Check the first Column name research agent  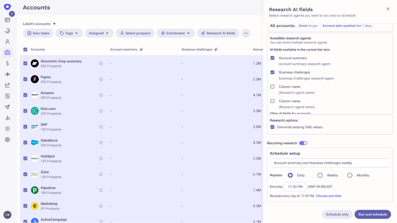(x=272, y=87)
